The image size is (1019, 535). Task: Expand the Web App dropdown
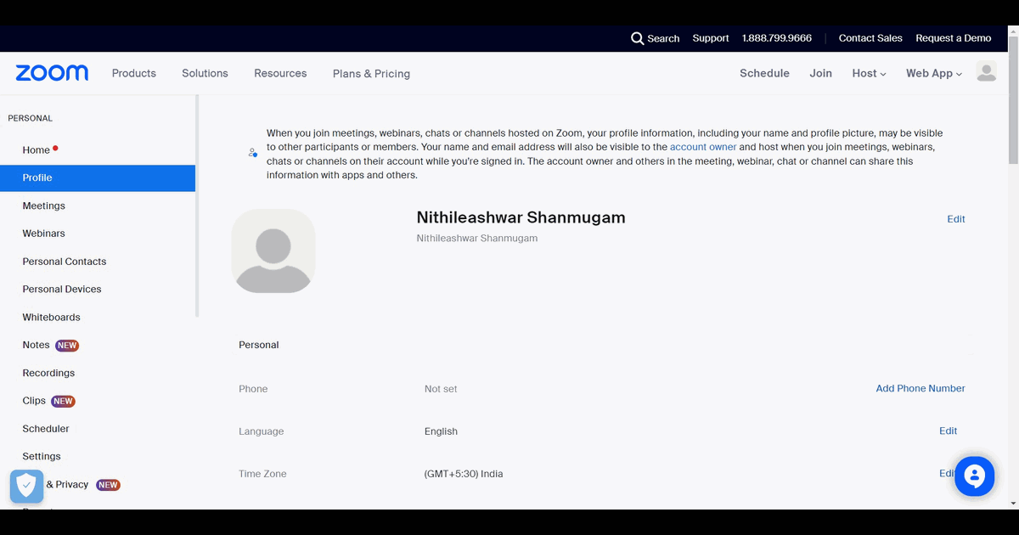tap(934, 73)
